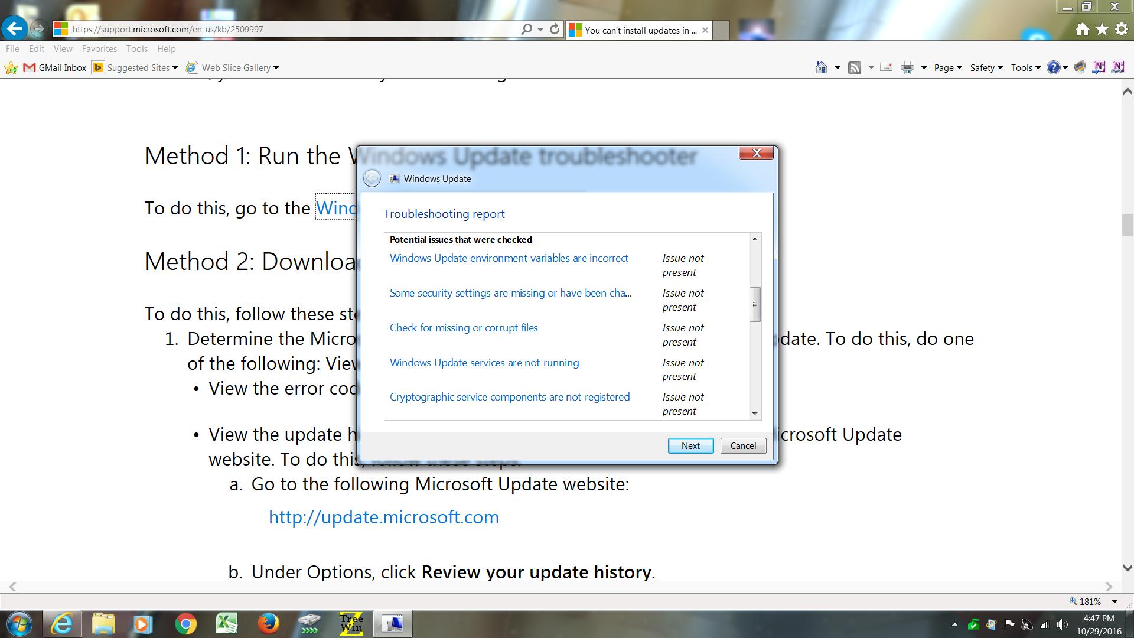Open Google Chrome from the taskbar

point(185,624)
